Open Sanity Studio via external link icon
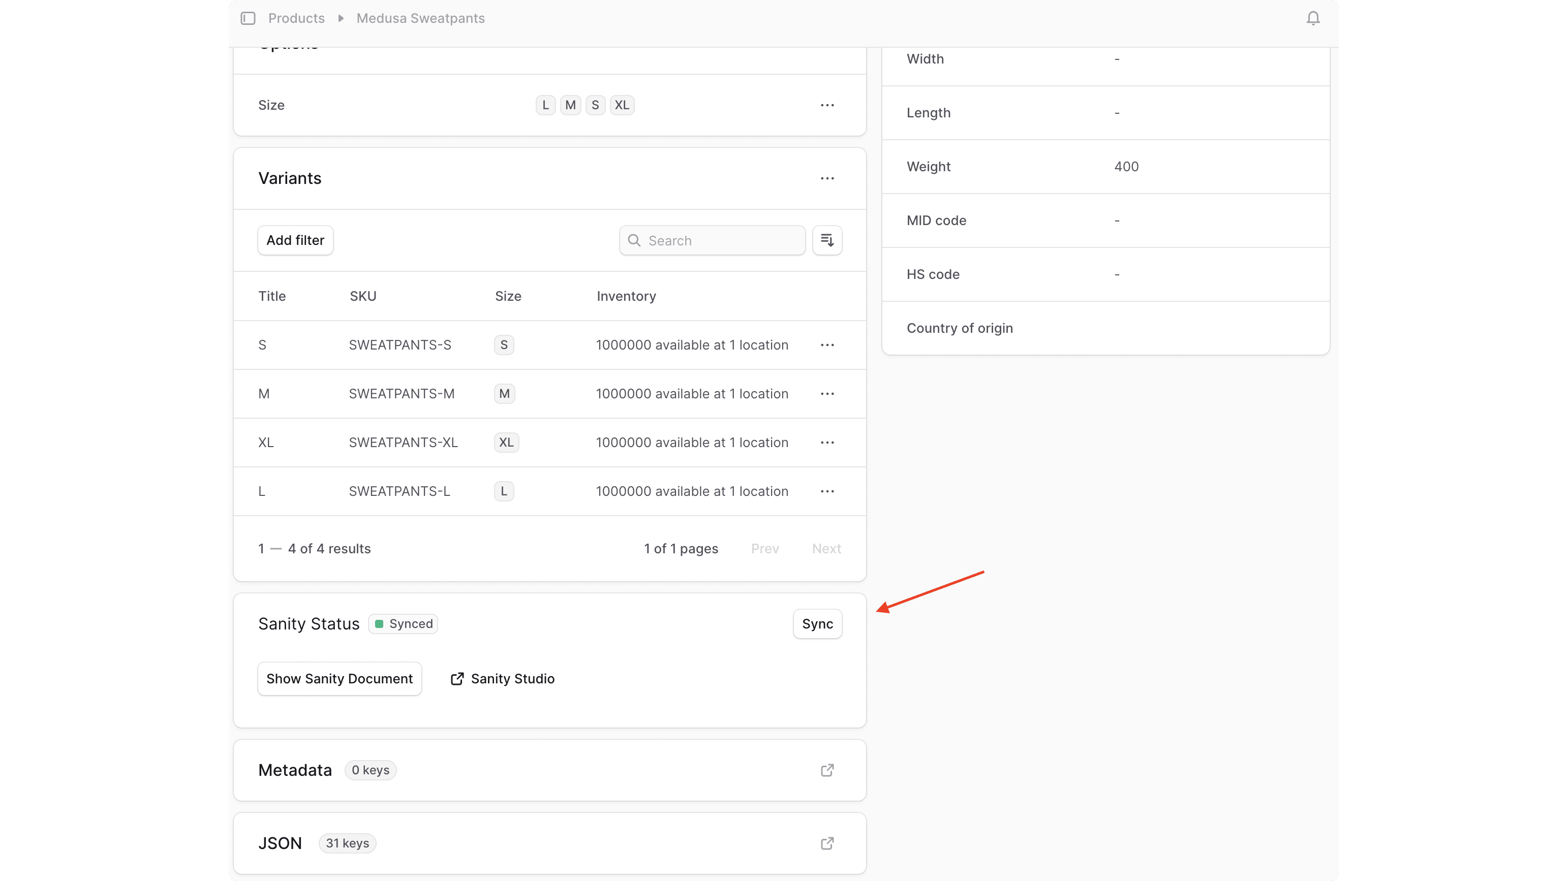This screenshot has height=881, width=1567. click(x=457, y=679)
